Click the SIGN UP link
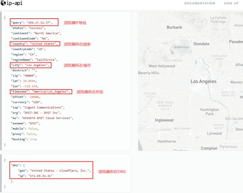This screenshot has height=193, width=243. pos(231,3)
